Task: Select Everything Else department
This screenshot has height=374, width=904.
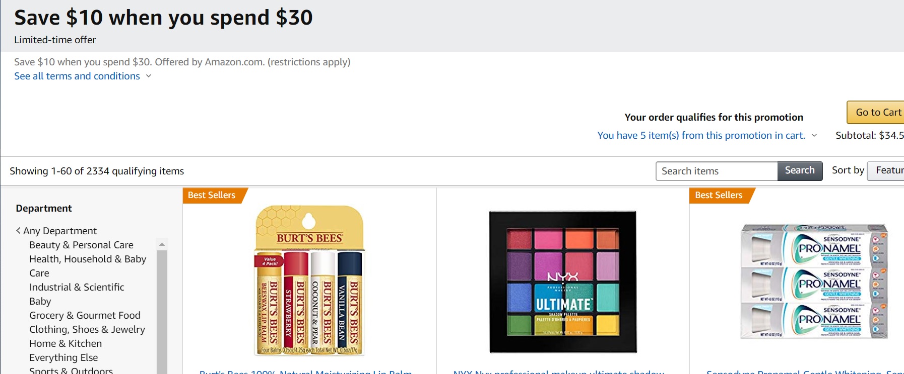Action: point(63,357)
